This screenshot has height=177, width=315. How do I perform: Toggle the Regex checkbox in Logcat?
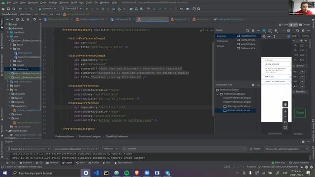251,148
